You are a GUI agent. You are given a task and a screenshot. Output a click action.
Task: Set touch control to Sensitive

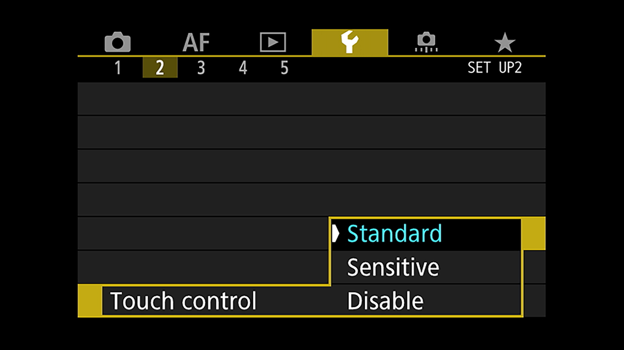(393, 267)
